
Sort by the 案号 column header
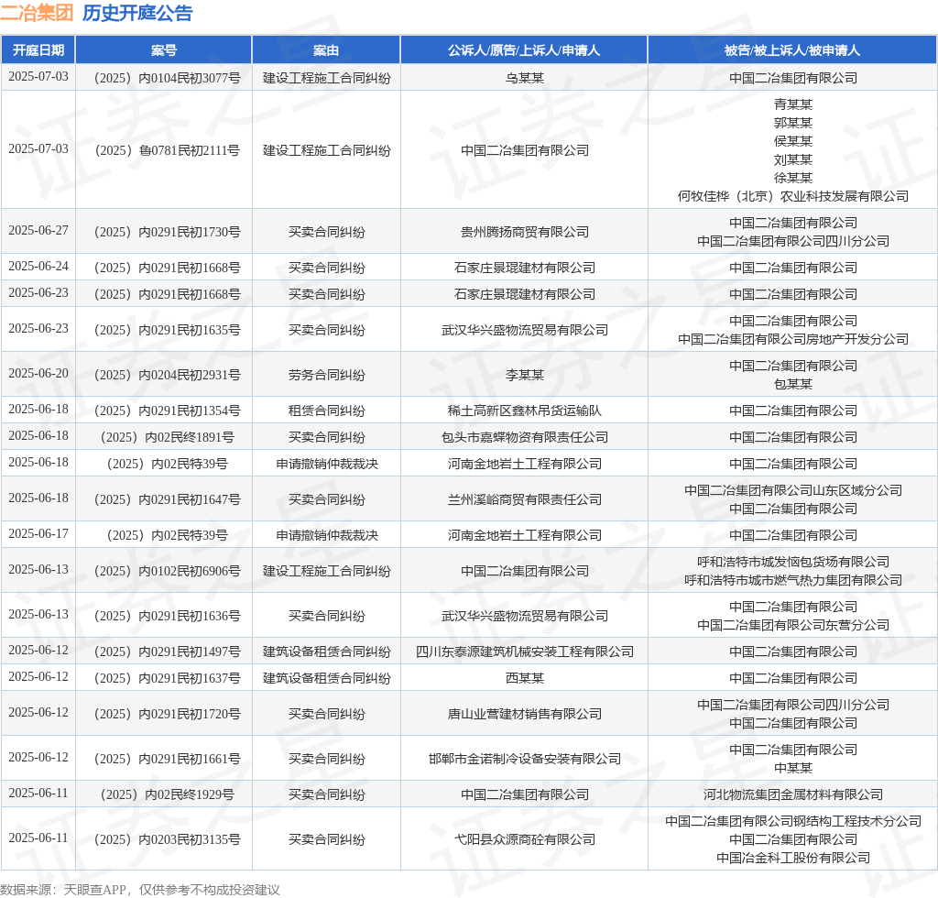pos(164,50)
